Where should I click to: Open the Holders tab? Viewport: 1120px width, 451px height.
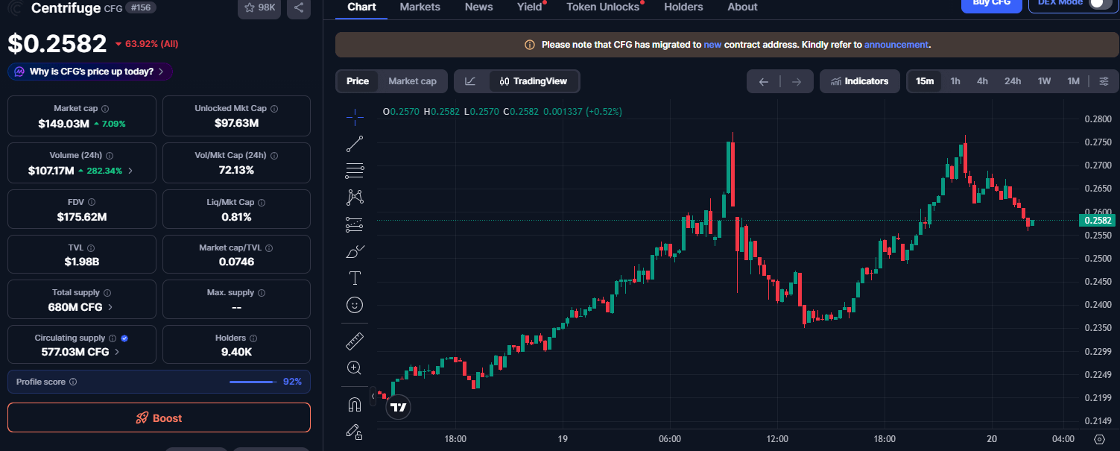pos(683,7)
